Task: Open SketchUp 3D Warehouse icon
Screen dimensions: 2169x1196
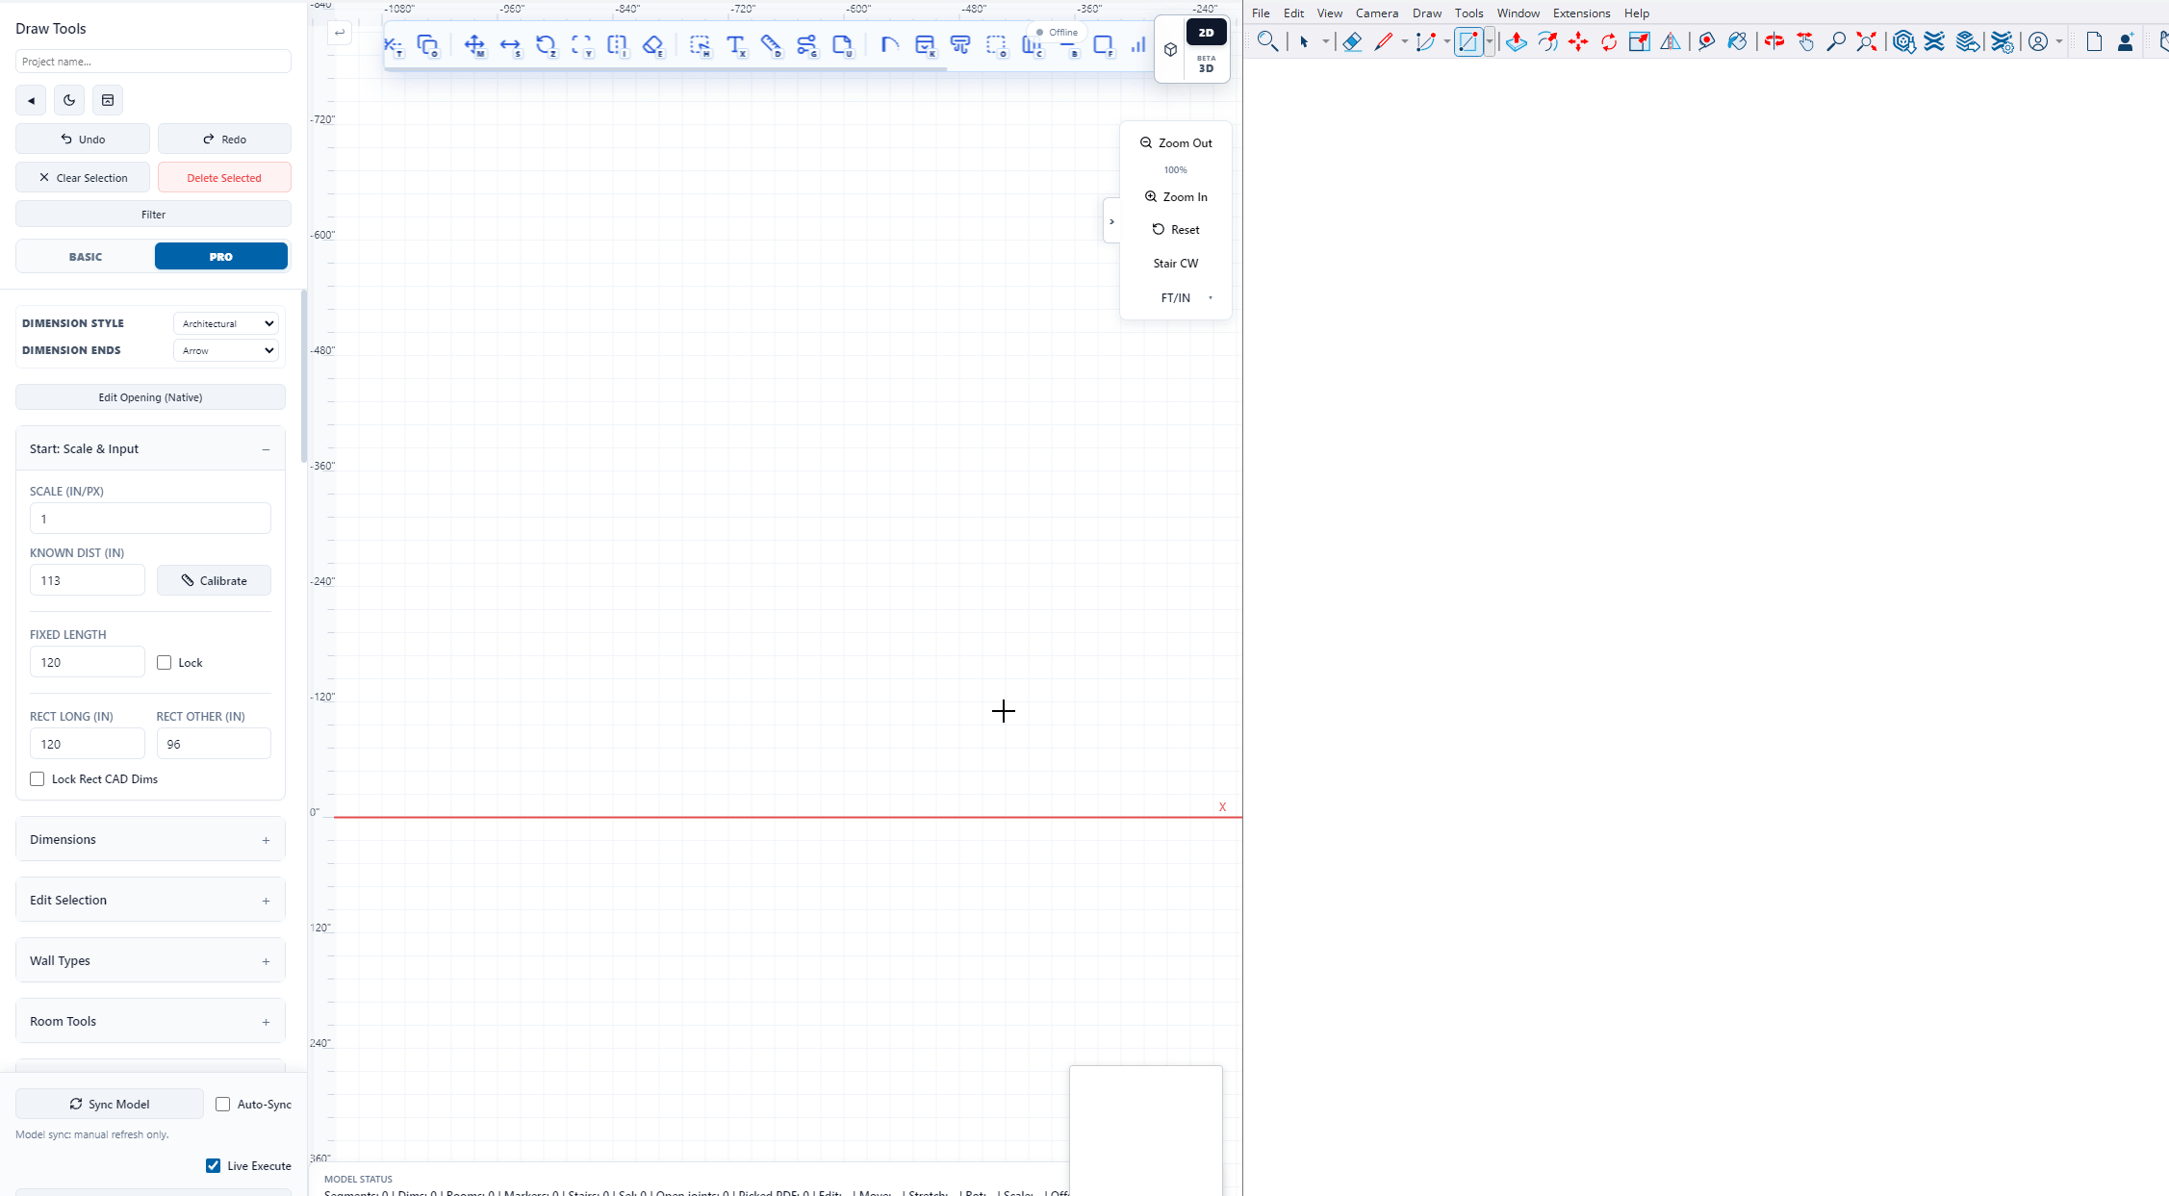Action: point(1903,41)
